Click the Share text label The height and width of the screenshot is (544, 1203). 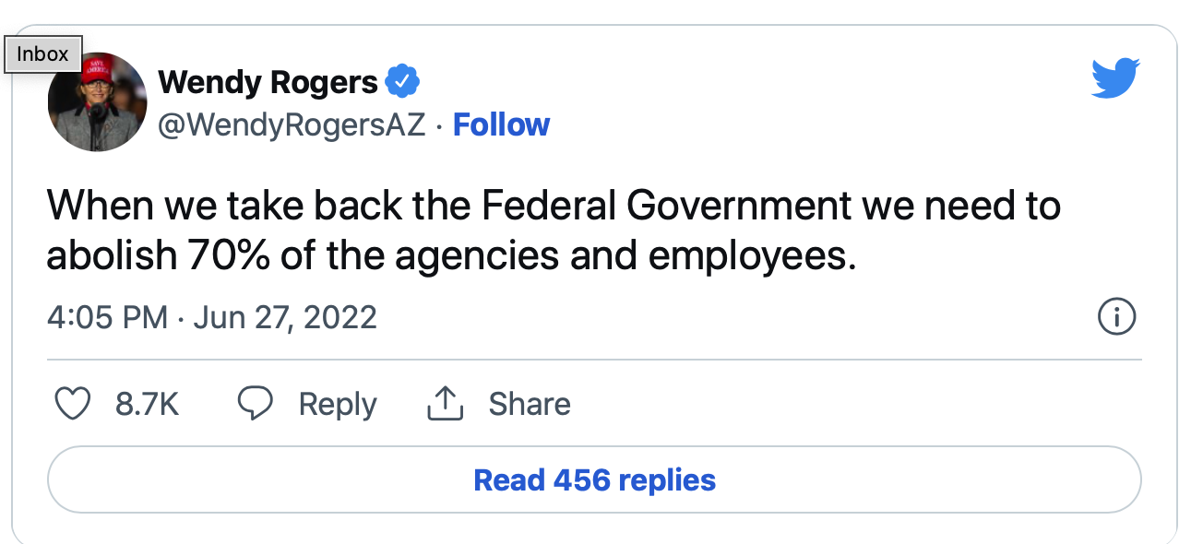tap(530, 404)
